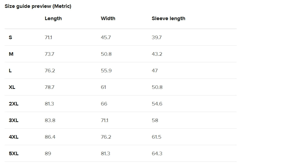Click the XL size row label
This screenshot has height=168, width=284.
12,87
